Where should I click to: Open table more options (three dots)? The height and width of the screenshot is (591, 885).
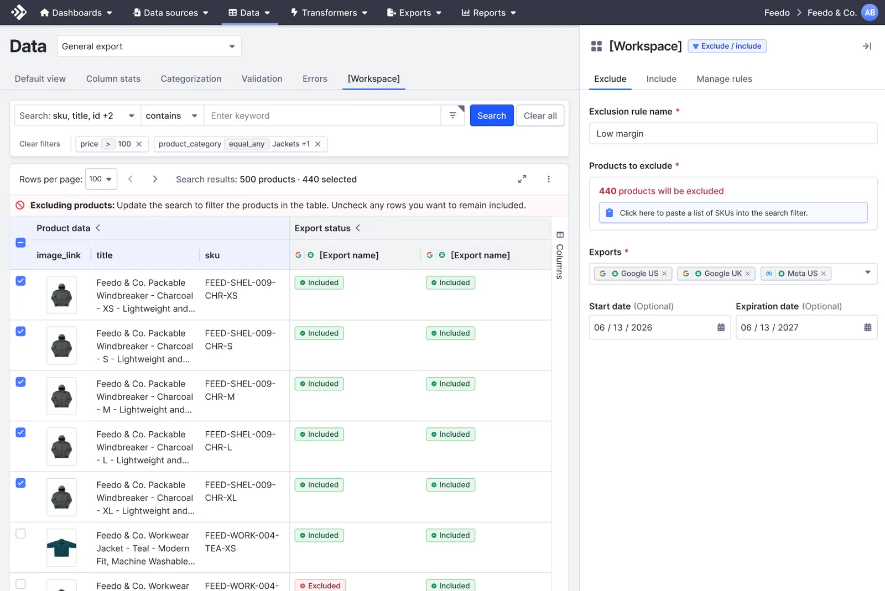click(x=549, y=179)
